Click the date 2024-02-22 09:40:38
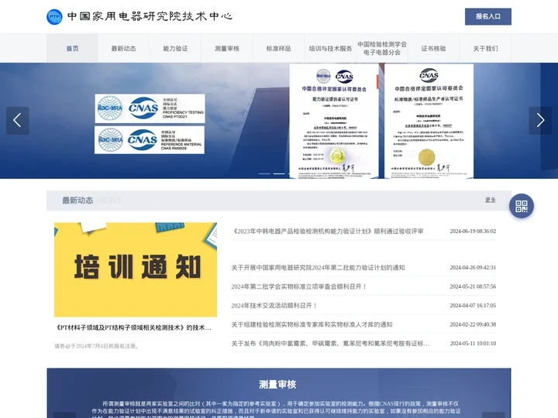Viewport: 558px width, 418px height. pos(473,324)
